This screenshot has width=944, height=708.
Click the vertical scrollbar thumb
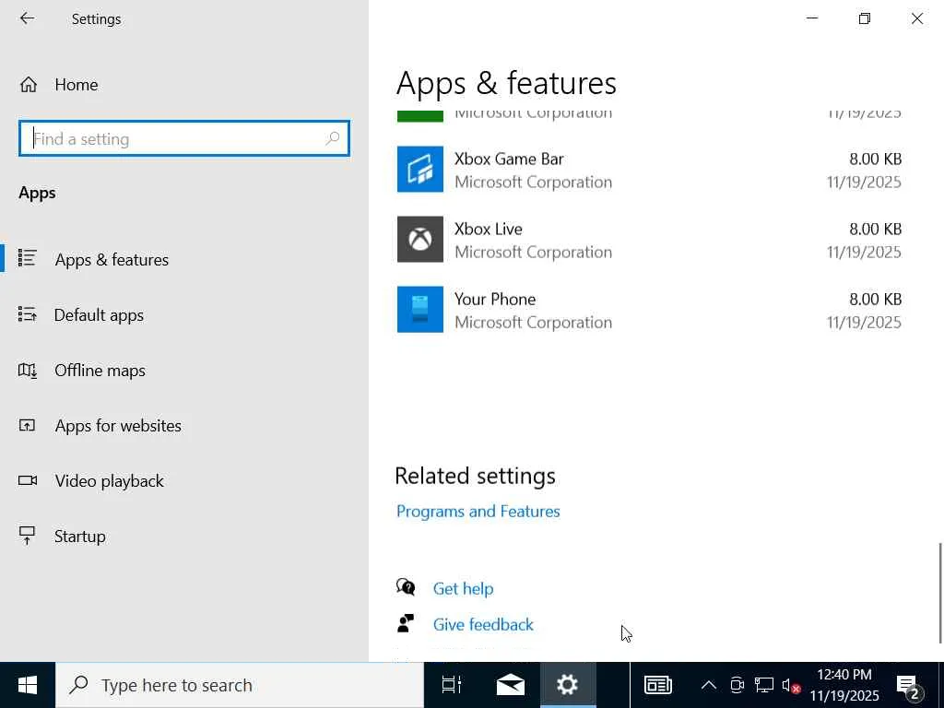click(x=940, y=593)
